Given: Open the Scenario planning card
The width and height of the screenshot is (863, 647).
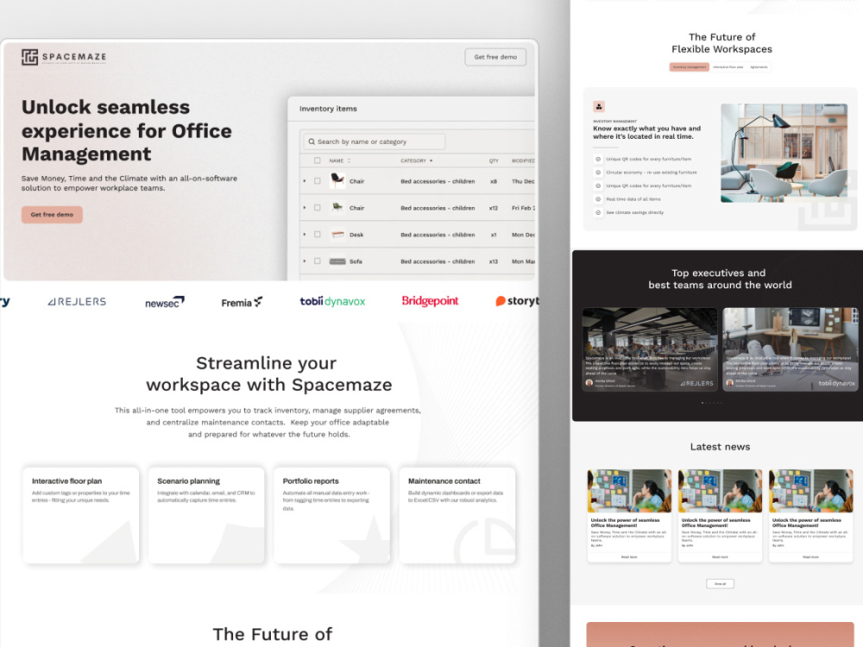Looking at the screenshot, I should (206, 516).
